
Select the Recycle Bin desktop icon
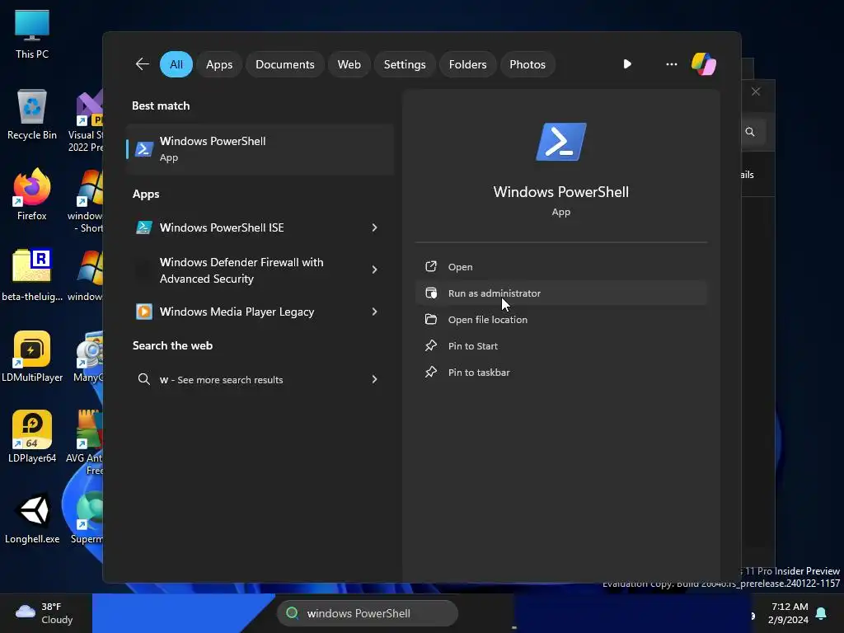(32, 115)
